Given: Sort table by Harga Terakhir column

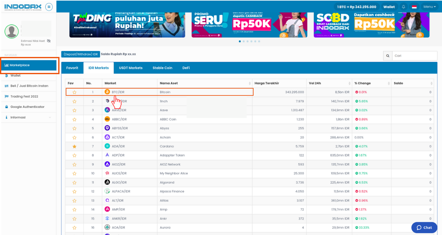Looking at the screenshot, I should [x=279, y=83].
